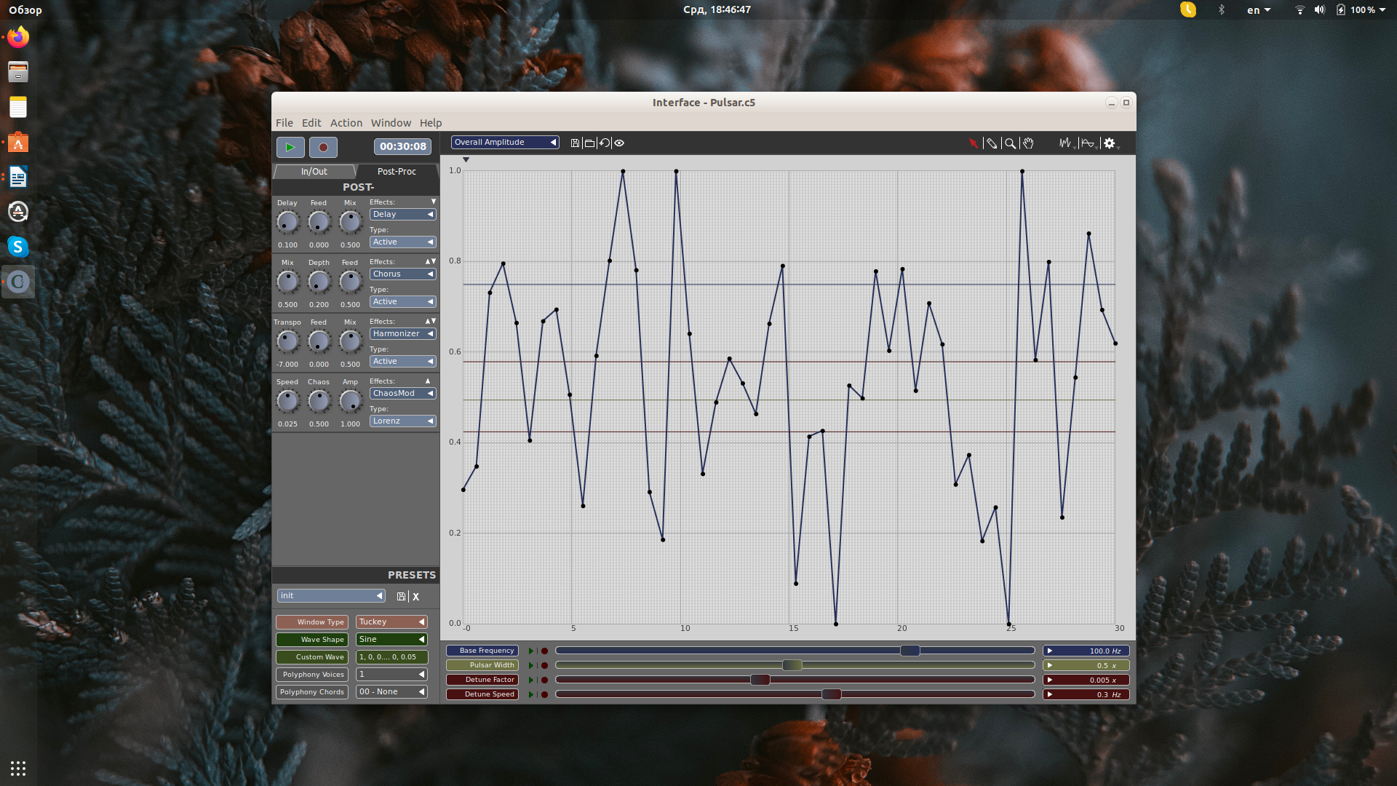The image size is (1397, 786).
Task: Toggle record on Detune Speed slider
Action: 544,695
